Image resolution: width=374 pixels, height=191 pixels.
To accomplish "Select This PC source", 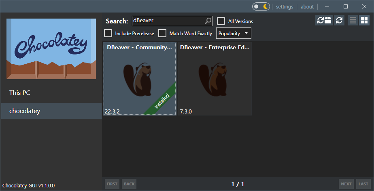I will click(51, 93).
